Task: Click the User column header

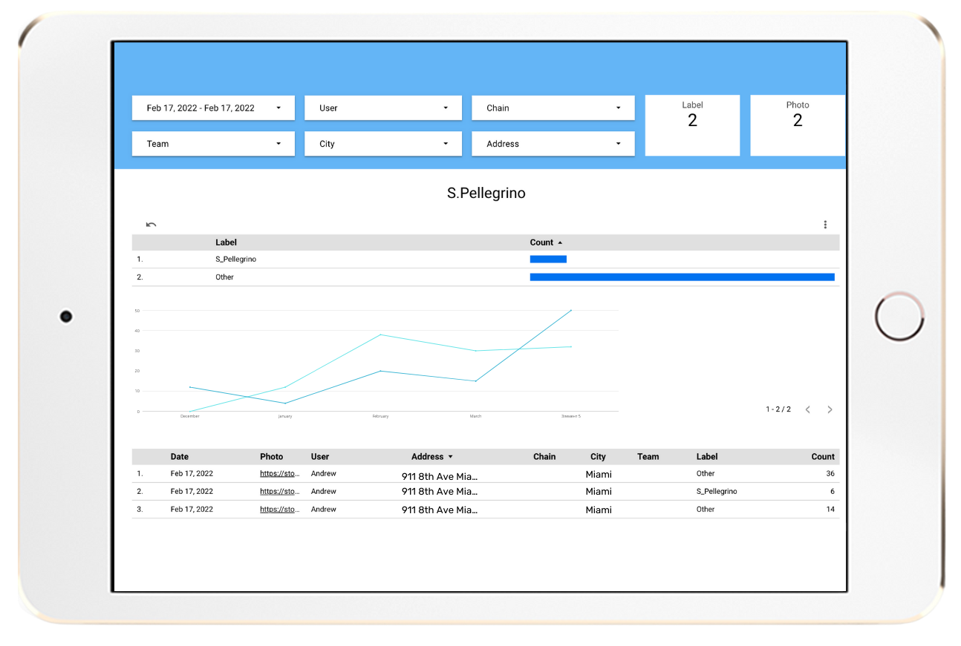Action: pyautogui.click(x=320, y=457)
